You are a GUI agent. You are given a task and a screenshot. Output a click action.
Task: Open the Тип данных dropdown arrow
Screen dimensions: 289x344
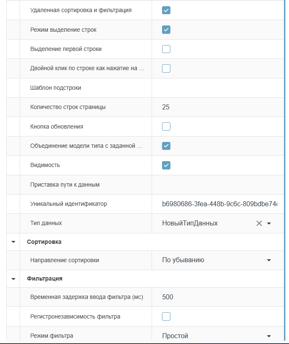[269, 223]
